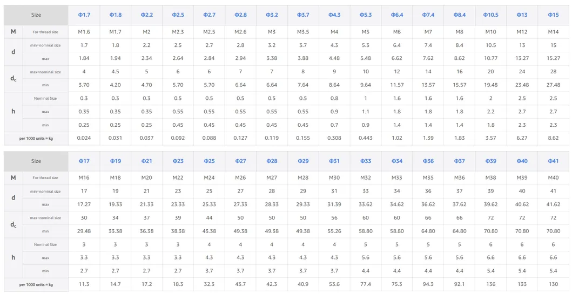Click the Φ28 size header
The image size is (572, 294).
pos(272,161)
